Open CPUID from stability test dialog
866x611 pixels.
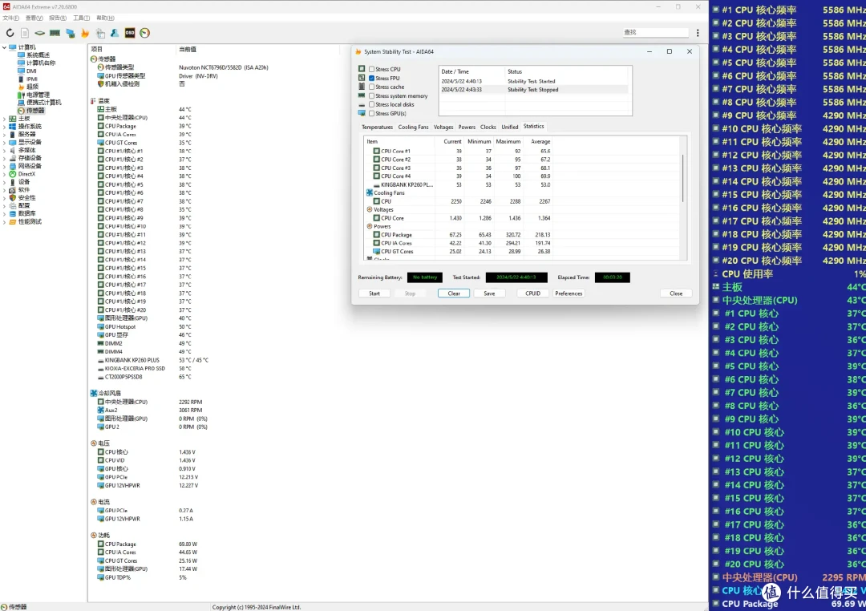click(533, 293)
